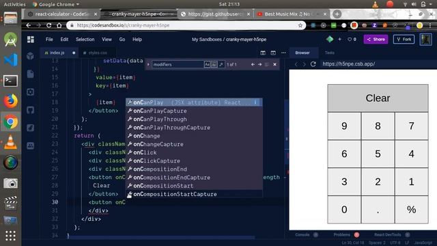This screenshot has width=437, height=246.
Task: Change line ending via LF in status bar
Action: tap(407, 243)
